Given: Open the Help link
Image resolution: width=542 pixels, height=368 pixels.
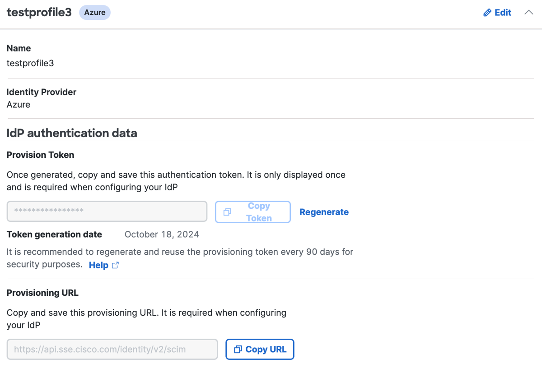Looking at the screenshot, I should tap(98, 265).
